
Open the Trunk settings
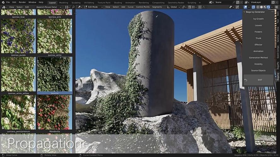tap(258, 38)
